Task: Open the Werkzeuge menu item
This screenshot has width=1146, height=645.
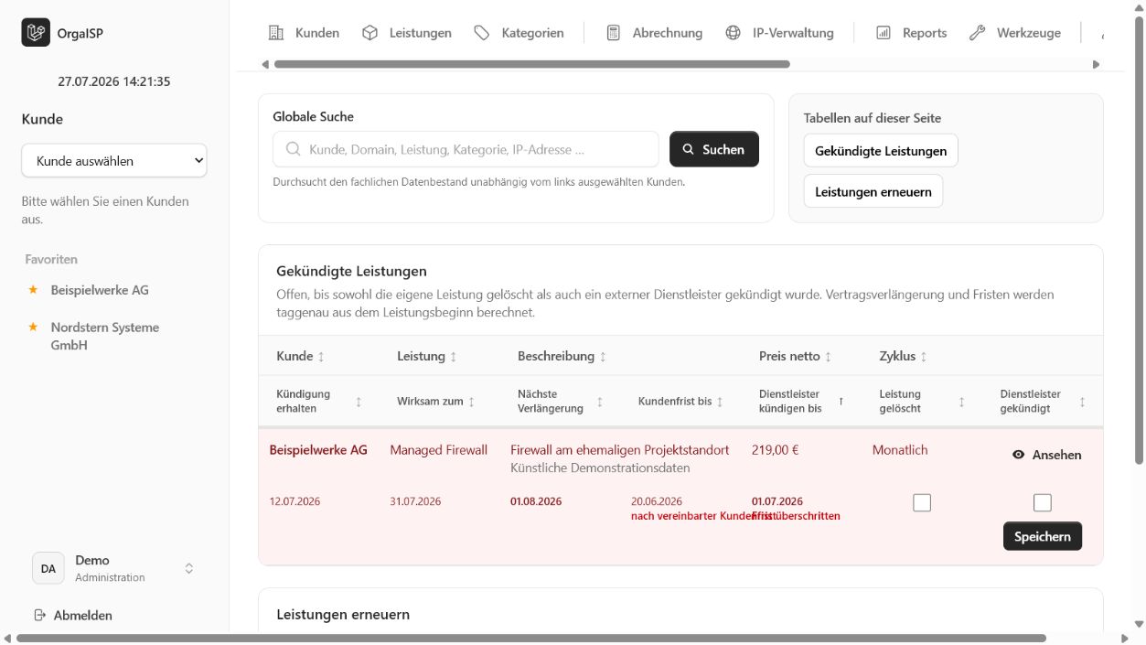Action: tap(1015, 33)
